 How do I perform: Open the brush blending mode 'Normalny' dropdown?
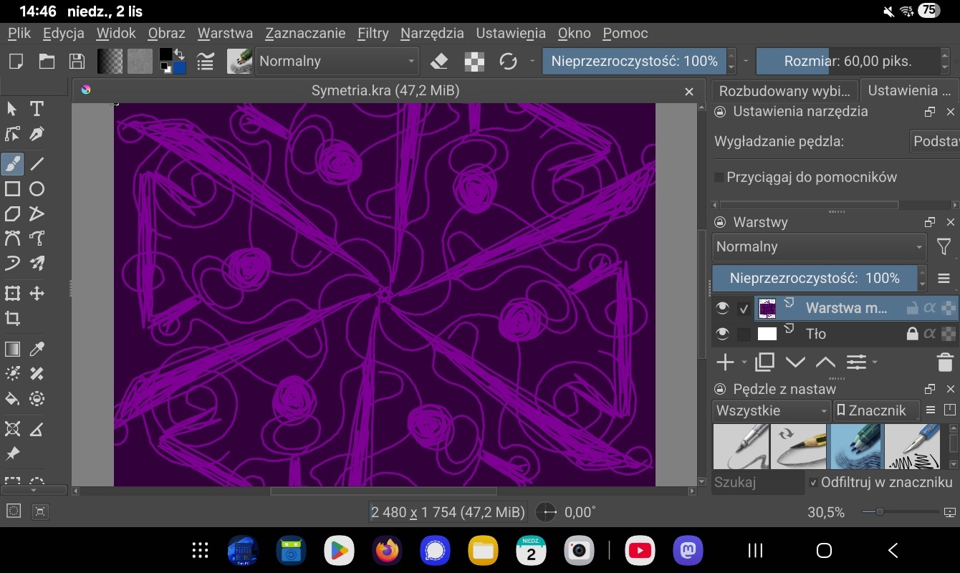pyautogui.click(x=337, y=62)
